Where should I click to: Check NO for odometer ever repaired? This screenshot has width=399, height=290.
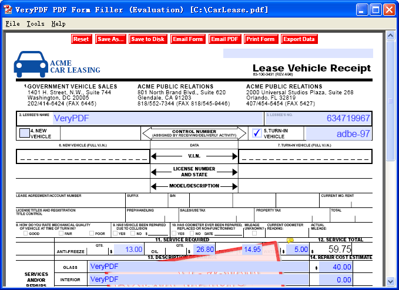[x=192, y=233]
